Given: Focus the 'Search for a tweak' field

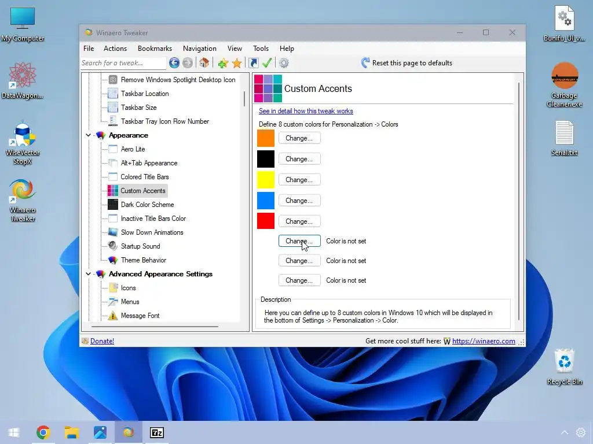Looking at the screenshot, I should [x=123, y=63].
